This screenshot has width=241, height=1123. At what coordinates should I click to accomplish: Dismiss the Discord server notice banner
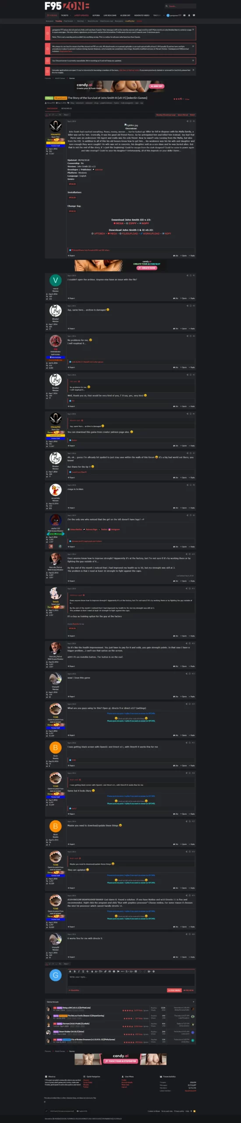(x=193, y=60)
